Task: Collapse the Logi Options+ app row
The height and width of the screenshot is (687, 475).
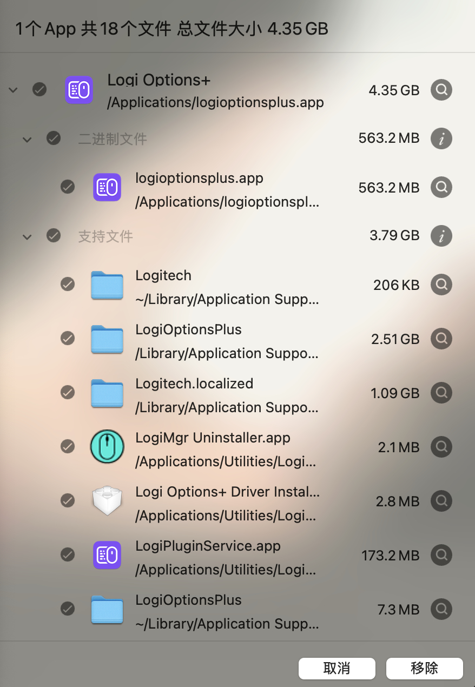Action: pyautogui.click(x=14, y=90)
